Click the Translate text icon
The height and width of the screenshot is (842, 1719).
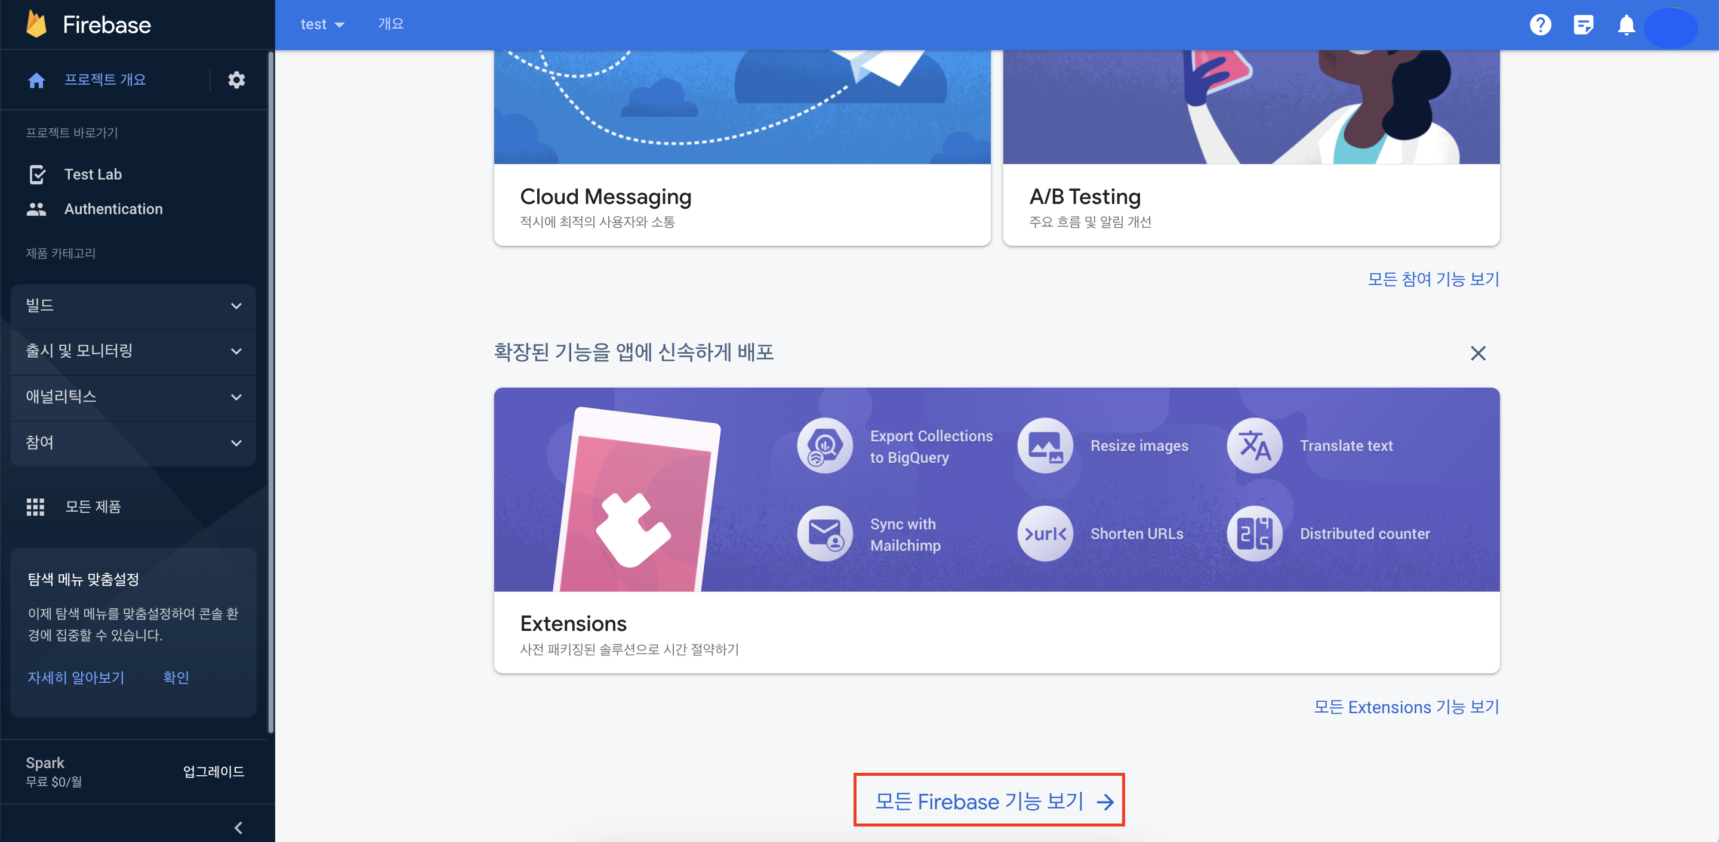1255,446
